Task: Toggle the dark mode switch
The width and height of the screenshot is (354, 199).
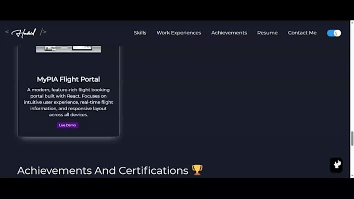Action: (334, 33)
